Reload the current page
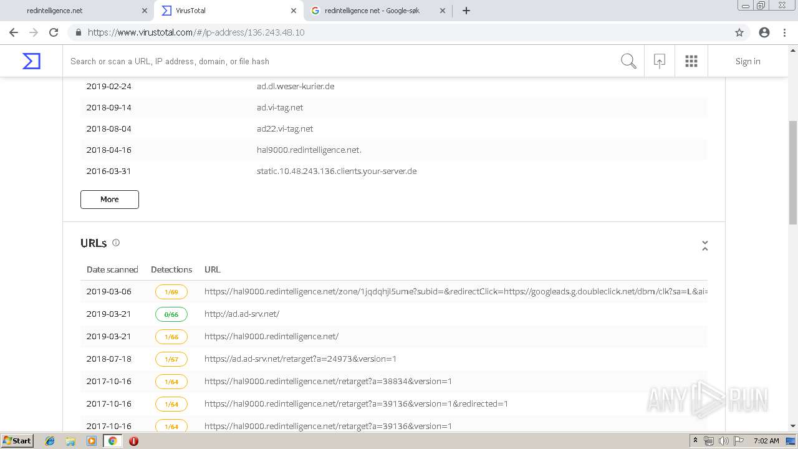The height and width of the screenshot is (449, 798). [x=54, y=32]
